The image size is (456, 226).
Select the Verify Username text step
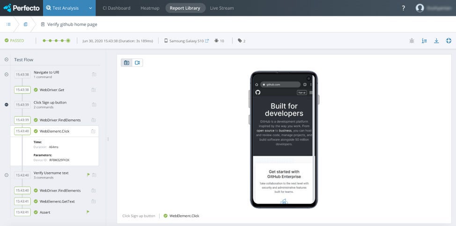coord(51,173)
